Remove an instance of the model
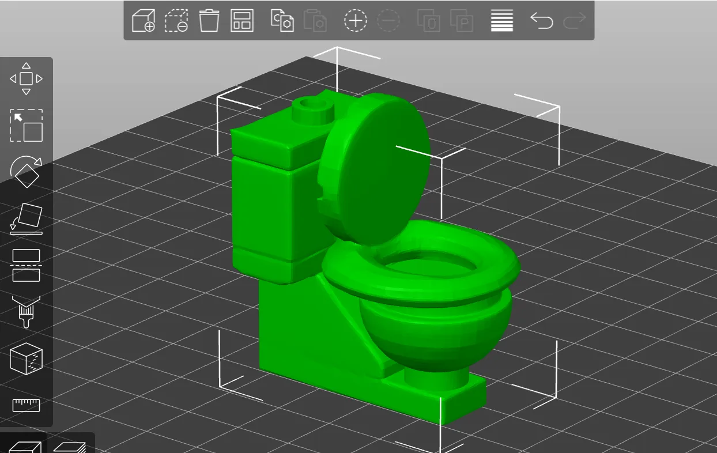Screen dimensions: 717x453 click(388, 20)
